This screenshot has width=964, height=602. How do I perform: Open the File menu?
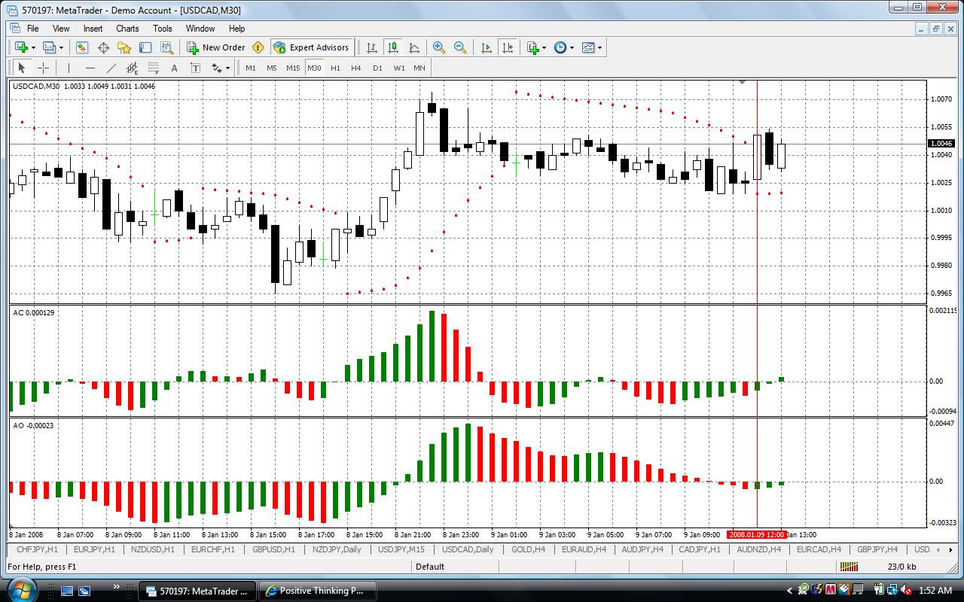pos(33,29)
